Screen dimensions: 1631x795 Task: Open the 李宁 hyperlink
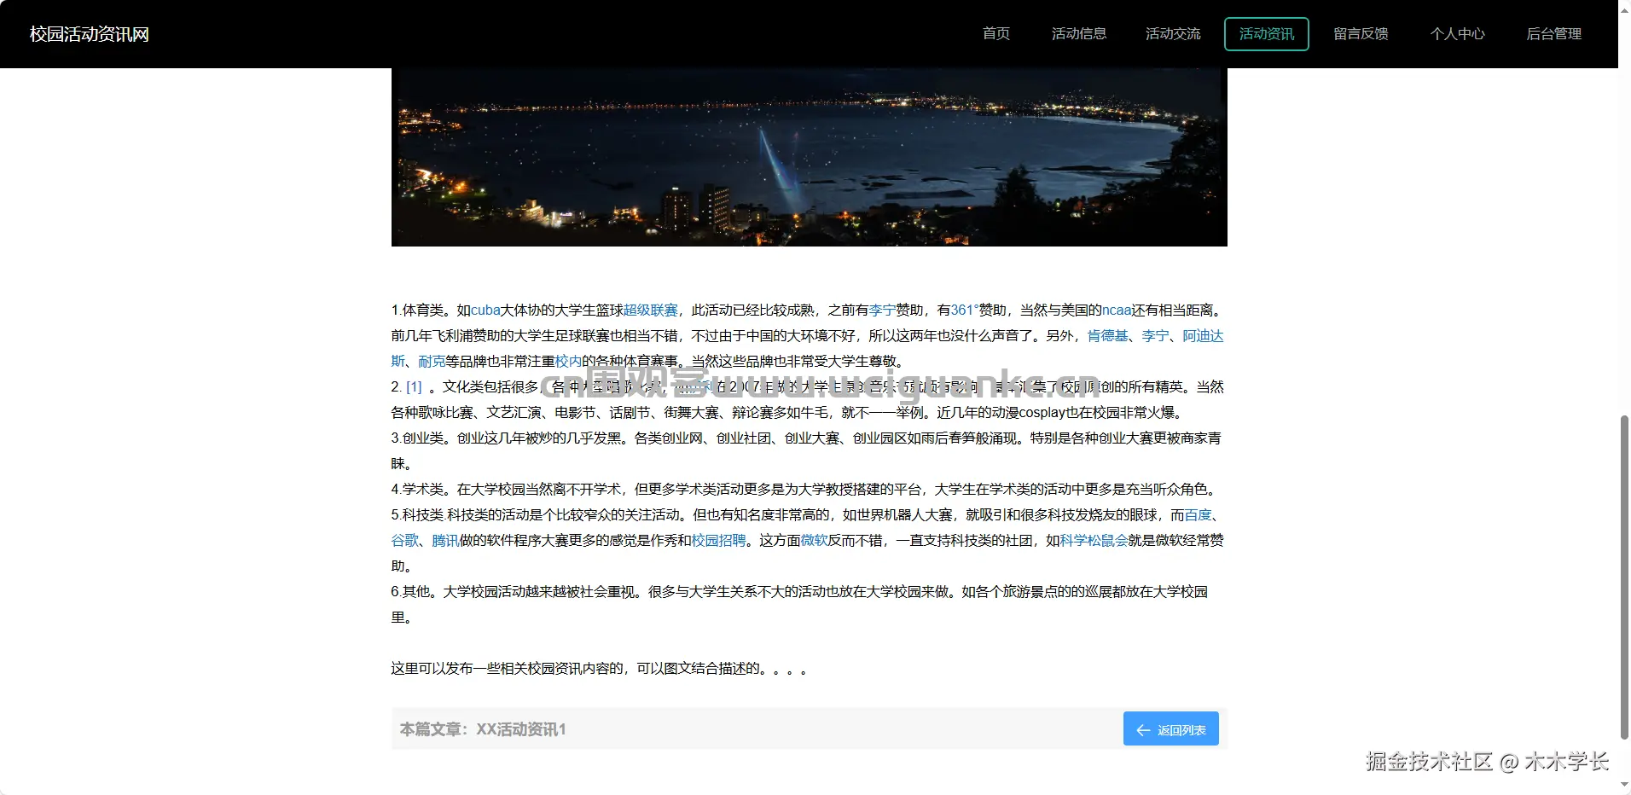[883, 310]
